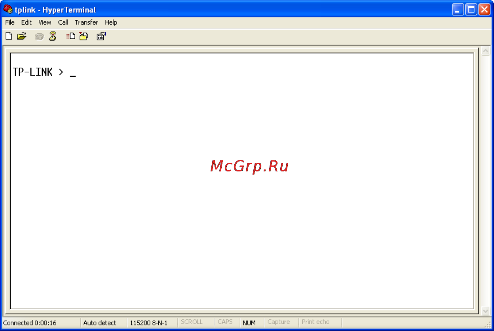Click the Send file toolbar icon

(x=70, y=36)
